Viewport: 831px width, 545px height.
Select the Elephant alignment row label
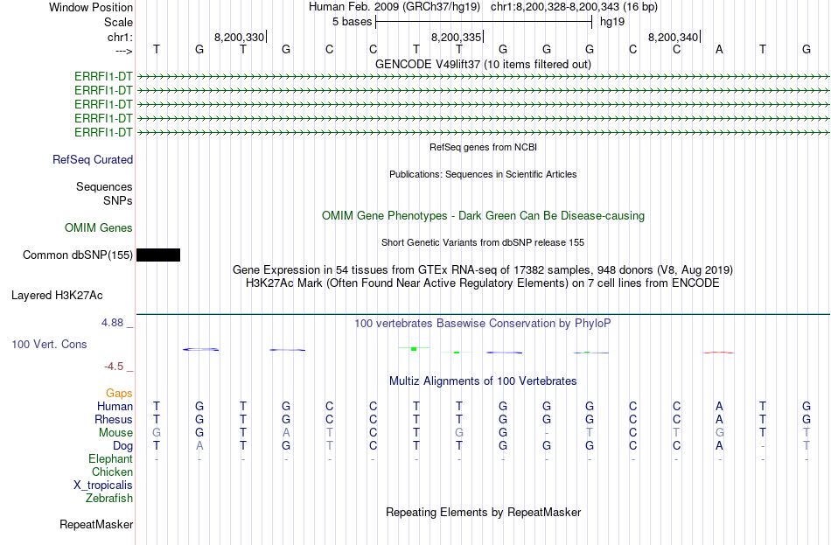111,458
